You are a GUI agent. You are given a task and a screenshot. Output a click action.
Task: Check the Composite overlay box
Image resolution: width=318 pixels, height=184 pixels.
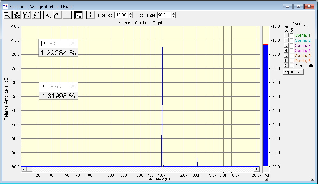coord(291,66)
